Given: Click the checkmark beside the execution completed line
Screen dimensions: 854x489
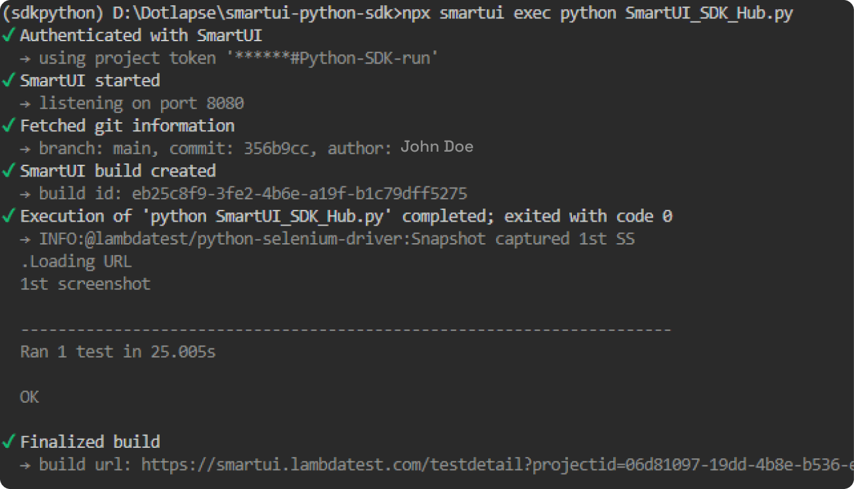Looking at the screenshot, I should coord(9,216).
